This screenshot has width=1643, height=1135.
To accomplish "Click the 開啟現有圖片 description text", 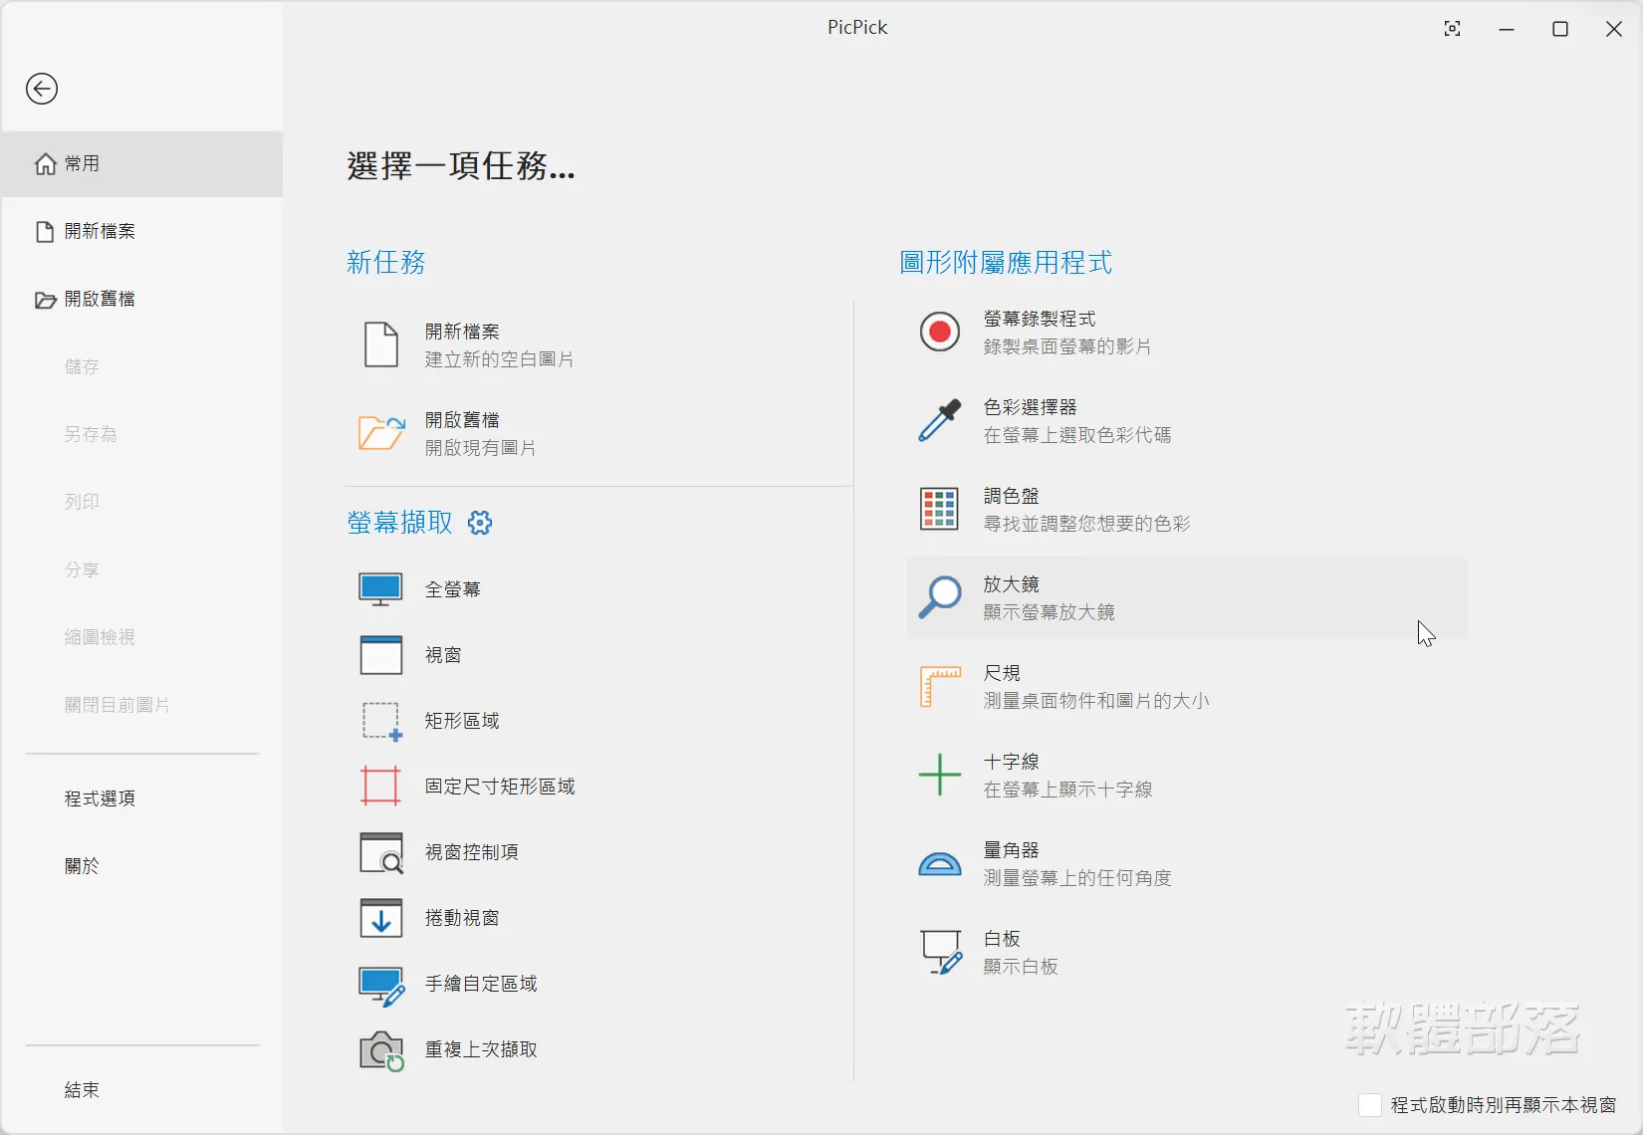I will point(481,448).
